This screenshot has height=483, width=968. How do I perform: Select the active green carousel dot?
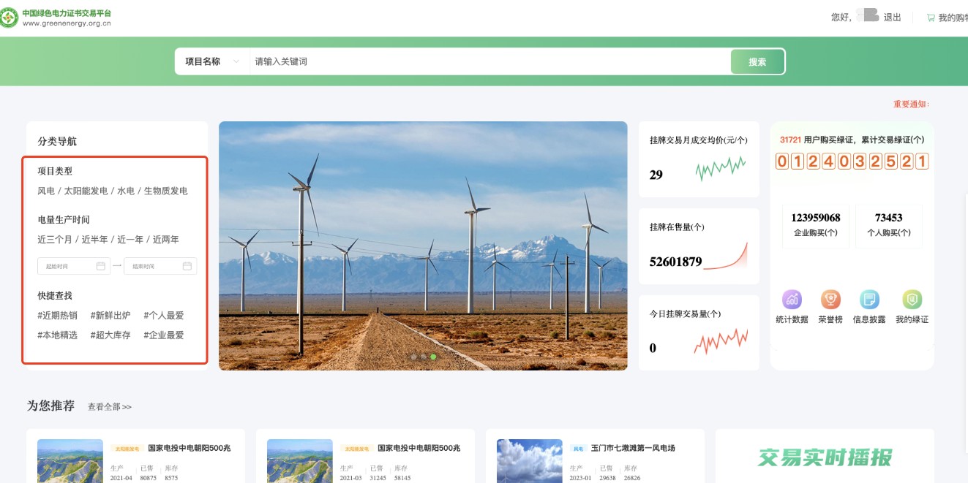tap(433, 357)
